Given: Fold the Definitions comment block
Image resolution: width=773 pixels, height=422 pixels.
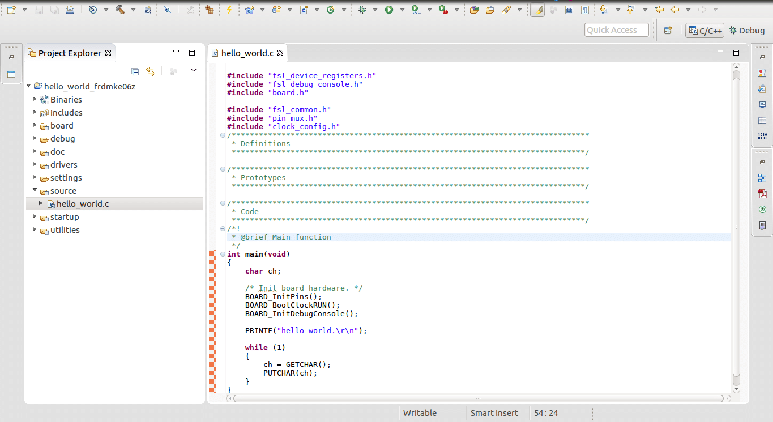Looking at the screenshot, I should [223, 135].
